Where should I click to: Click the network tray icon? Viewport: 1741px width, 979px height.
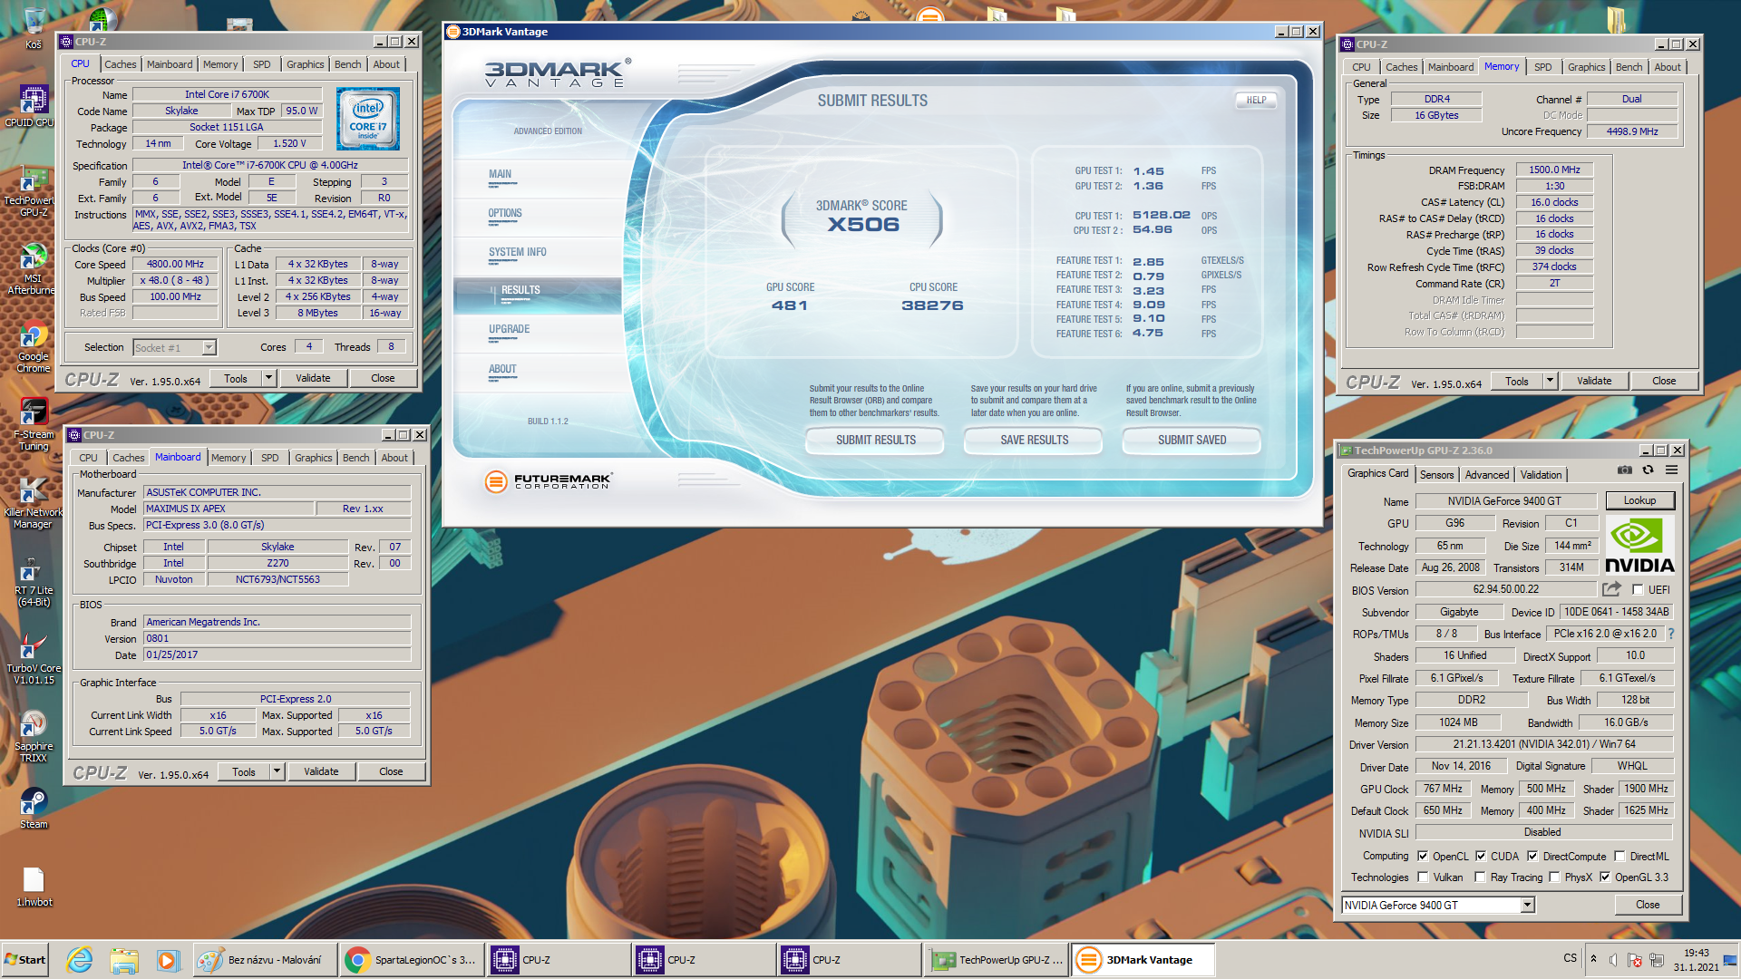click(x=1657, y=960)
